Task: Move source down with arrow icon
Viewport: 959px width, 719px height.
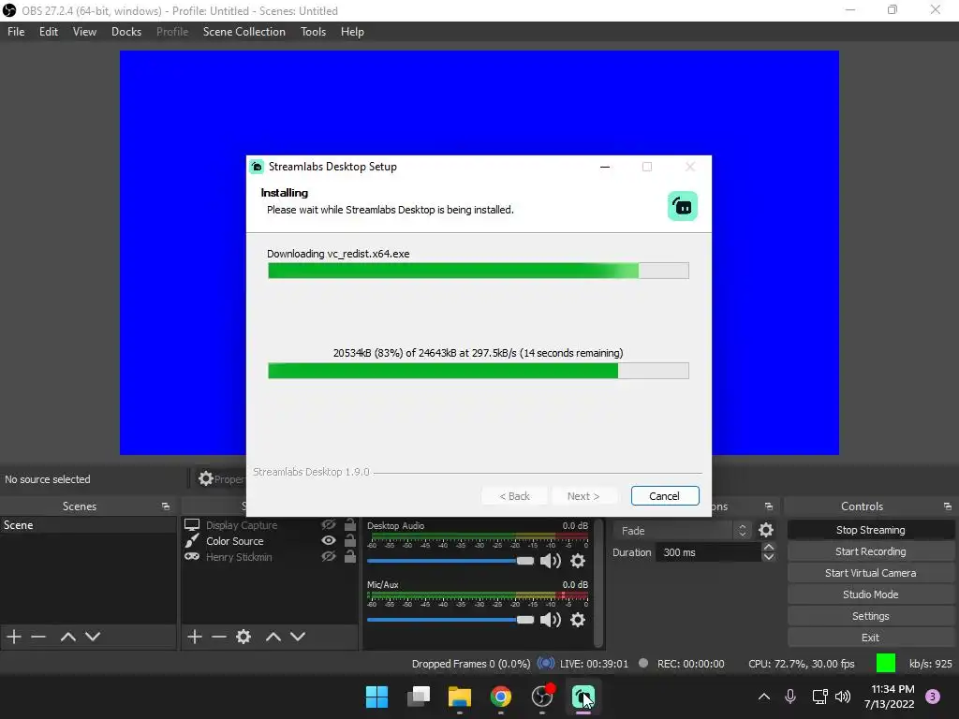Action: [x=298, y=637]
